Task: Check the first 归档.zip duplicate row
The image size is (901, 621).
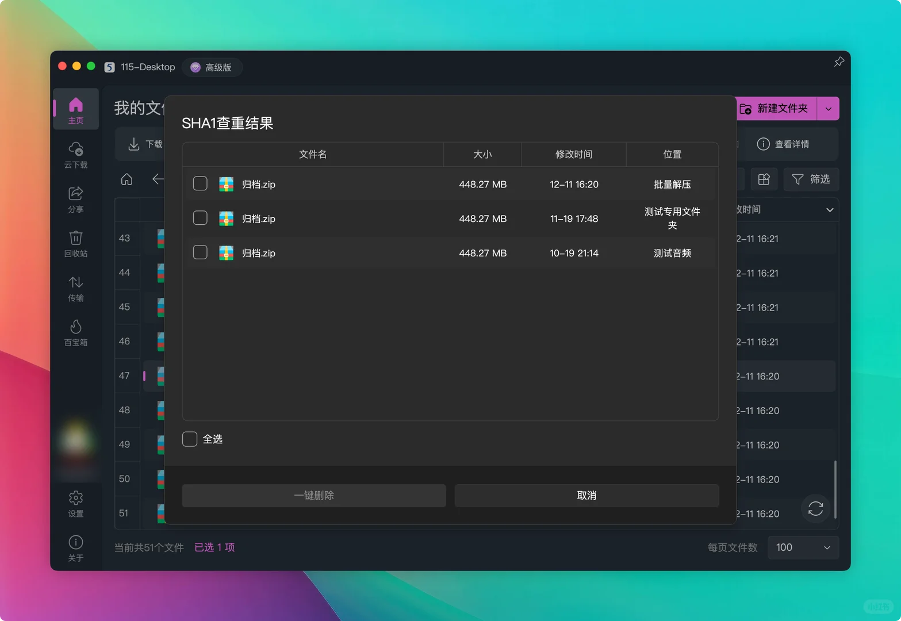Action: point(200,183)
